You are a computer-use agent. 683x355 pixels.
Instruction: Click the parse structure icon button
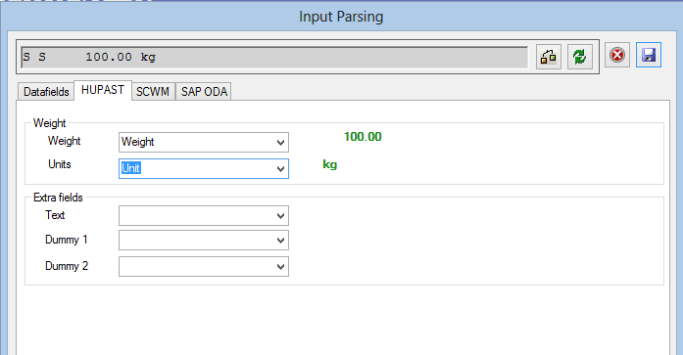click(x=549, y=57)
